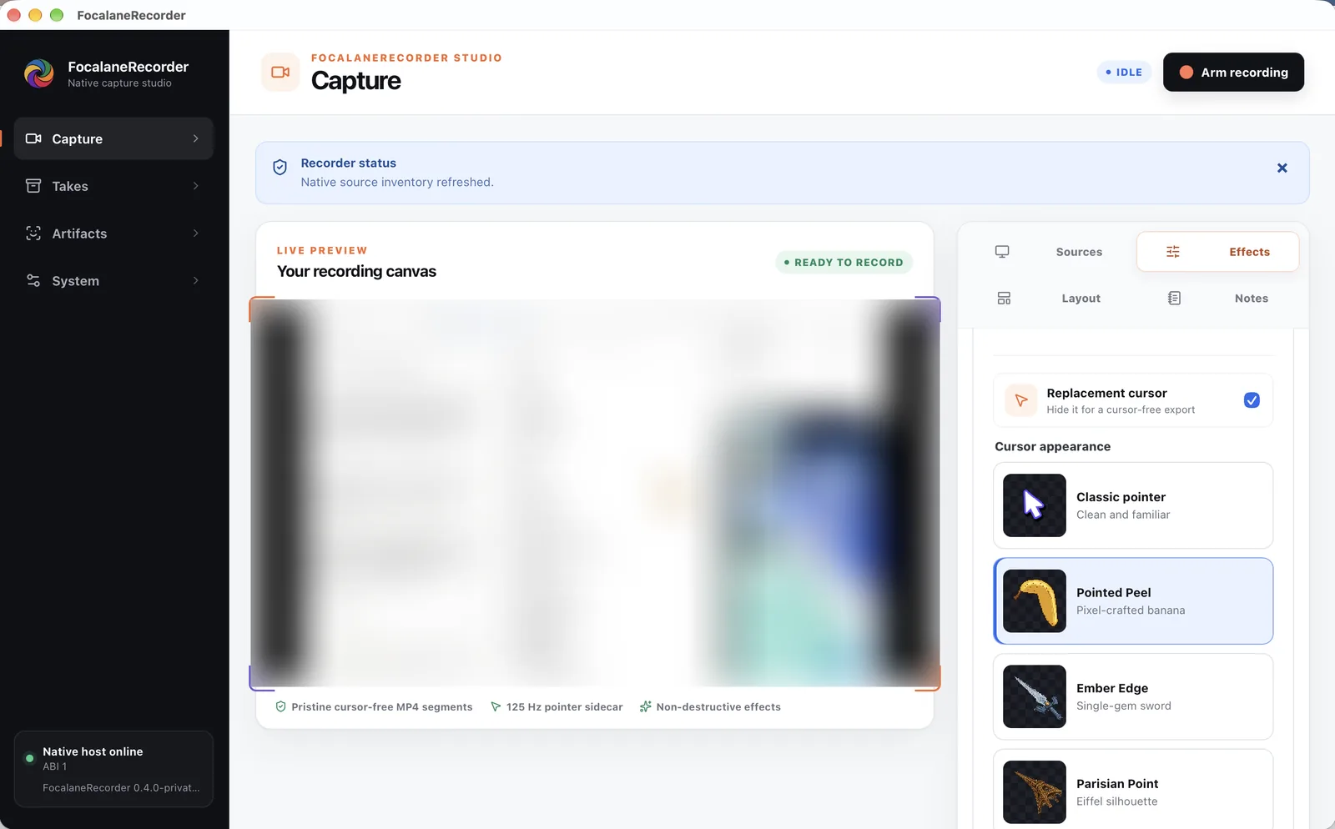
Task: Choose the Parisian Point Eiffel cursor
Action: [x=1133, y=789]
